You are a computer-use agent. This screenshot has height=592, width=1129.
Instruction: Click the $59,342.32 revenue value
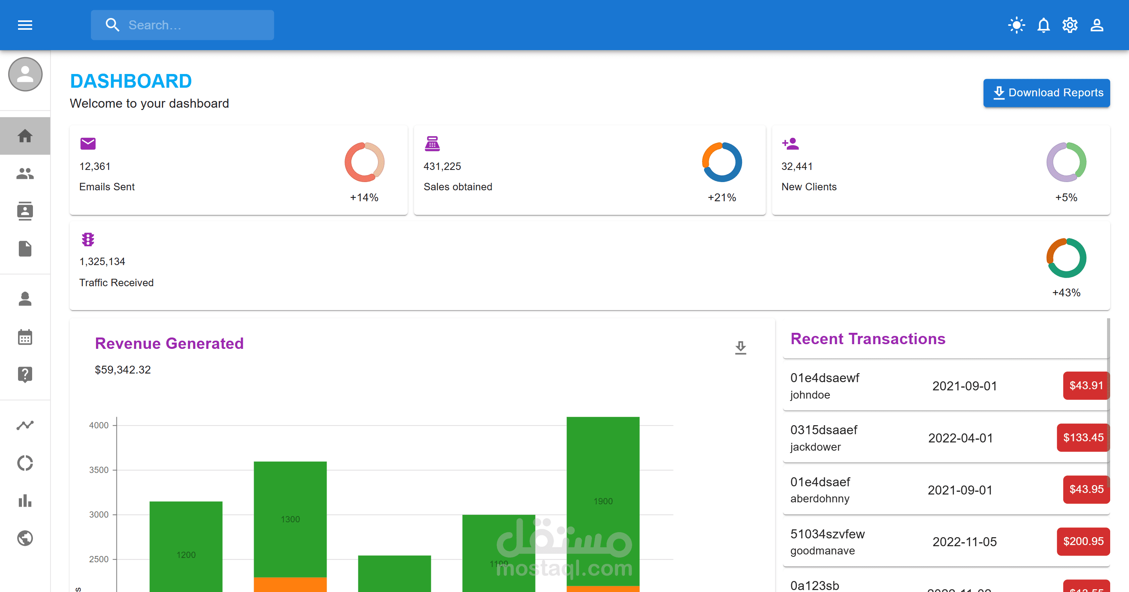(x=123, y=370)
